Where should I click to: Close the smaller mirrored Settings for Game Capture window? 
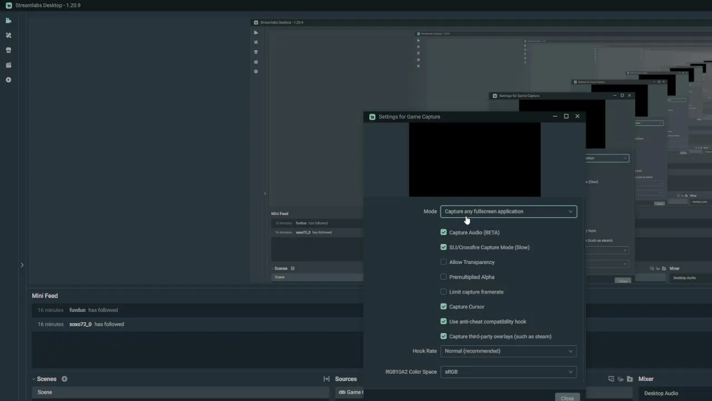[x=629, y=95]
